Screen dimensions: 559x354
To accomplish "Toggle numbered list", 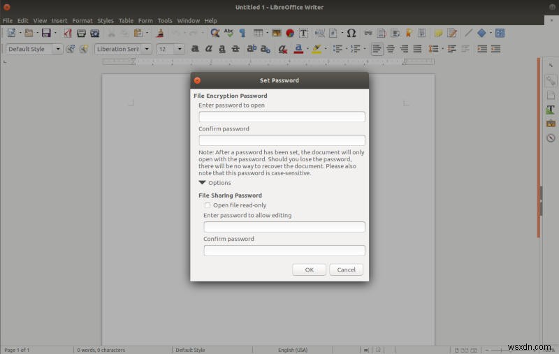I will [356, 49].
